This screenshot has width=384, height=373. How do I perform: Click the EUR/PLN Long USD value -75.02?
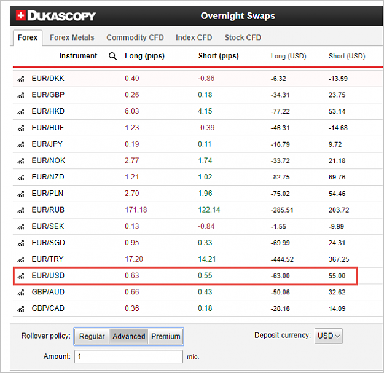280,194
